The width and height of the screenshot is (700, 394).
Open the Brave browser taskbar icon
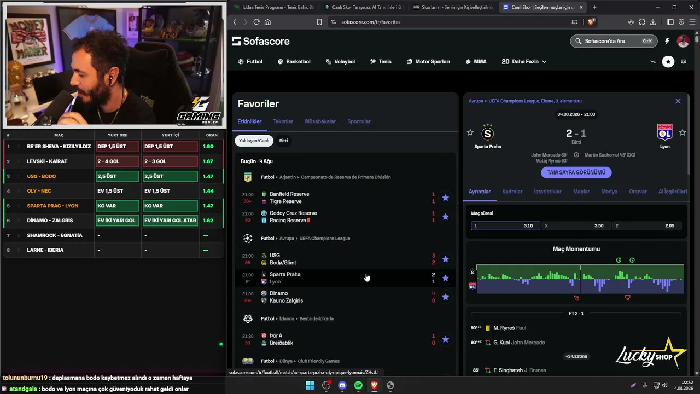click(375, 385)
